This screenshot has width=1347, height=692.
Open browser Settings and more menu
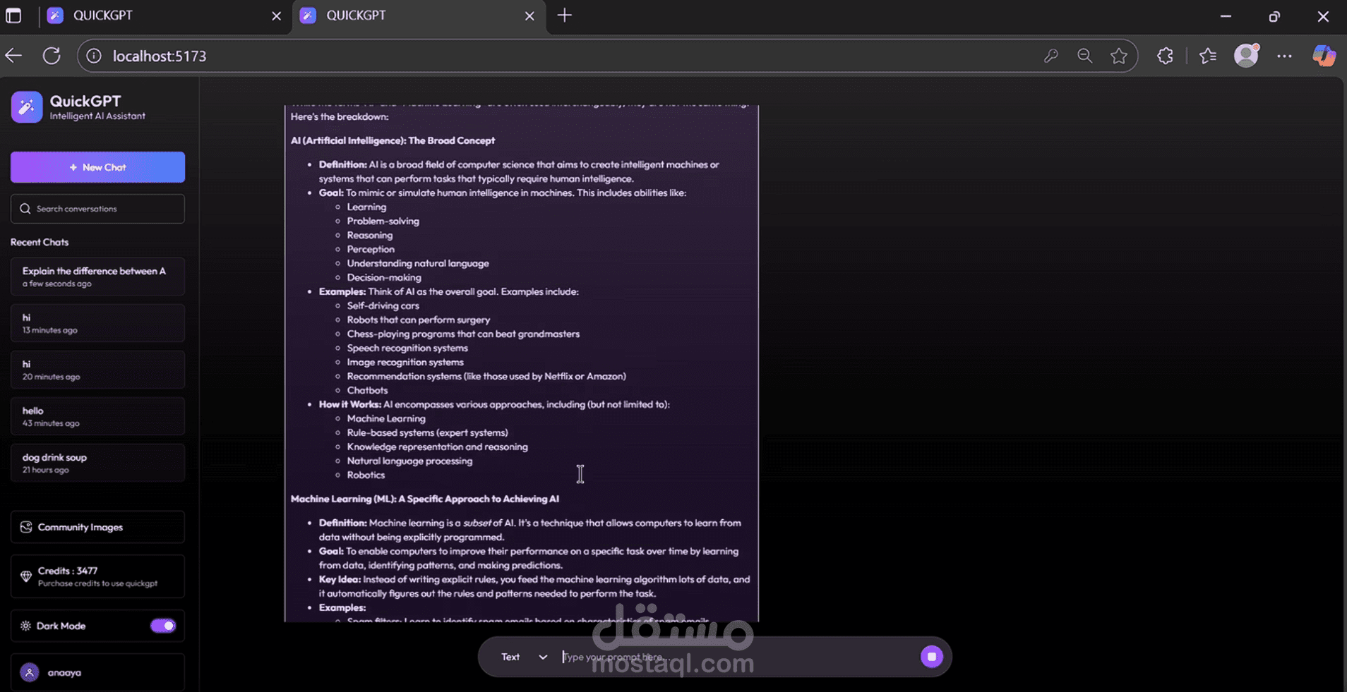pyautogui.click(x=1285, y=56)
